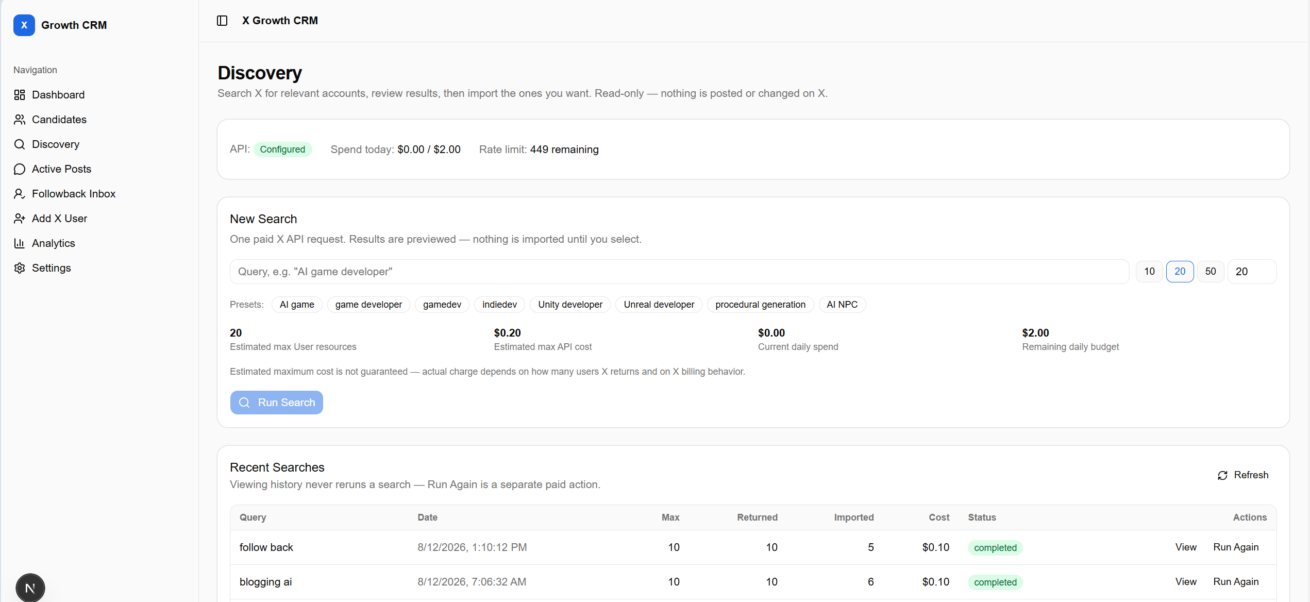Click the Imported column header
Viewport: 1310px width, 602px height.
[x=854, y=517]
